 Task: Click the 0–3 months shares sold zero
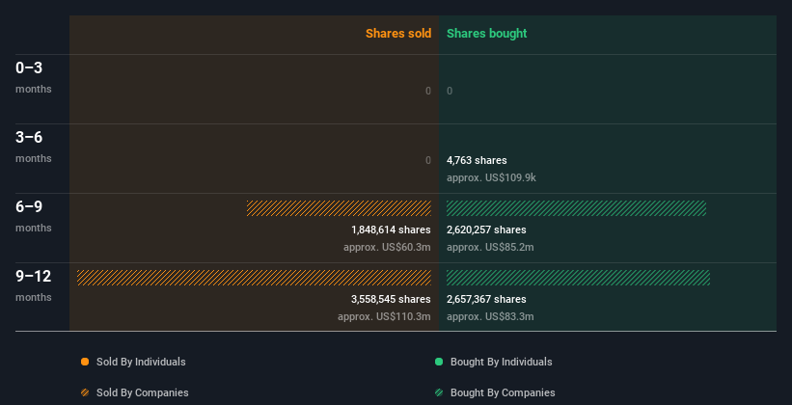coord(428,91)
